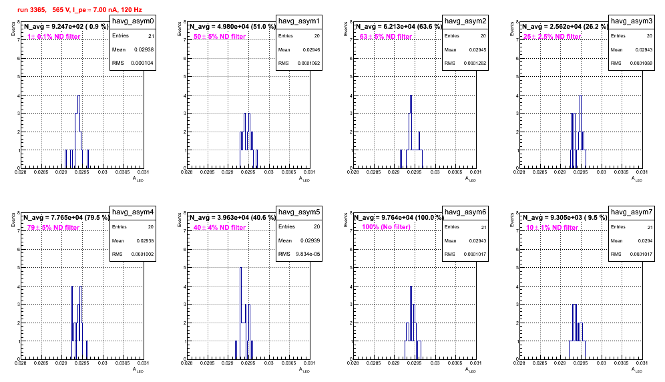
Task: Click the Events axis title of havg_asym1 plot
Action: coord(180,29)
